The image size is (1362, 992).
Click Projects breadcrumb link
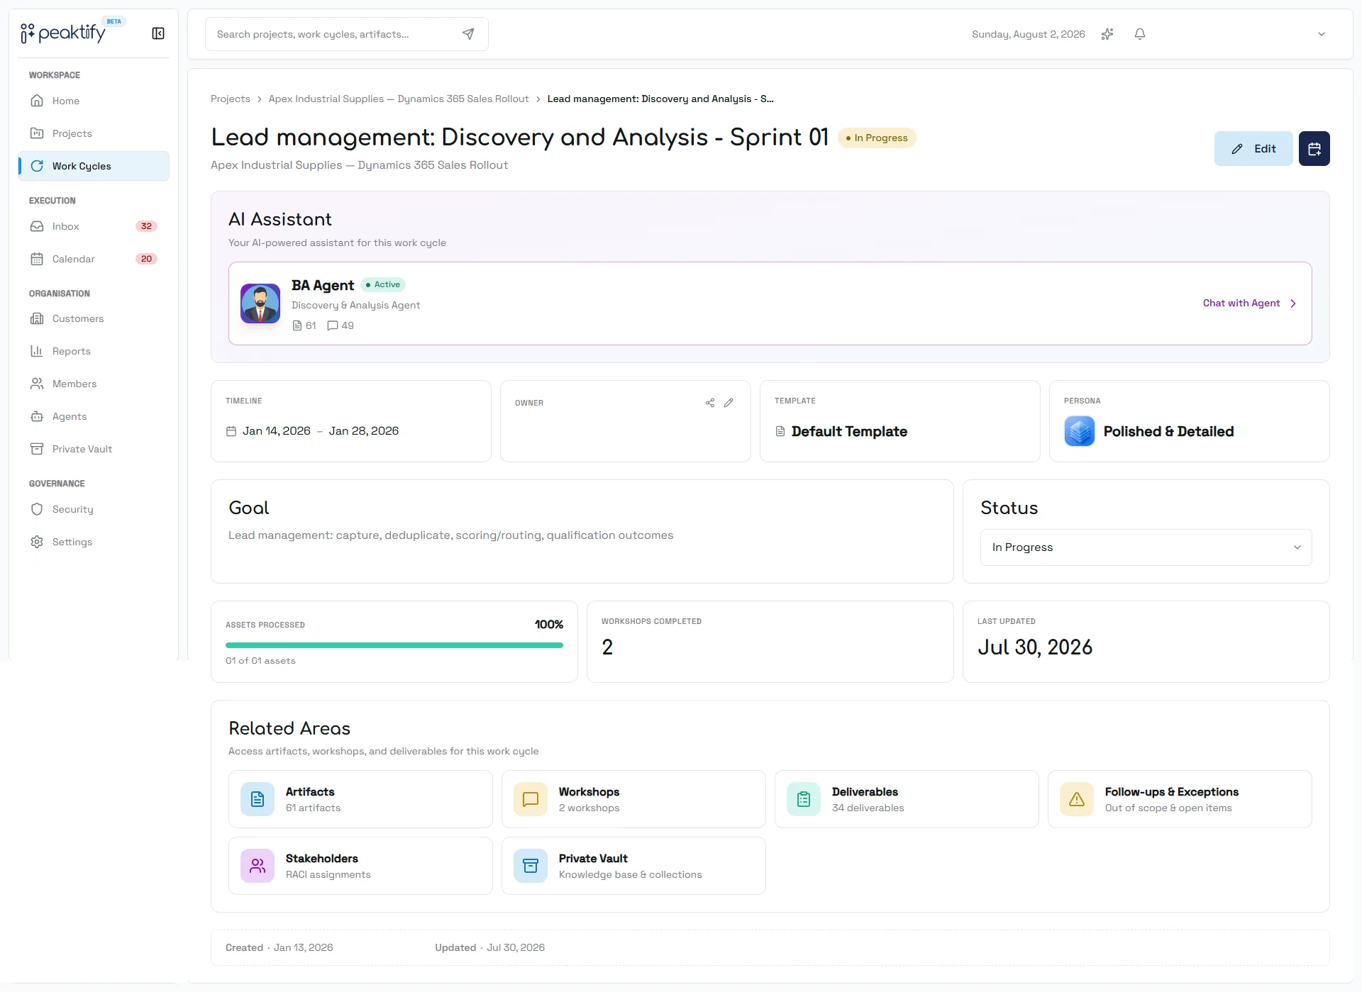pos(231,99)
